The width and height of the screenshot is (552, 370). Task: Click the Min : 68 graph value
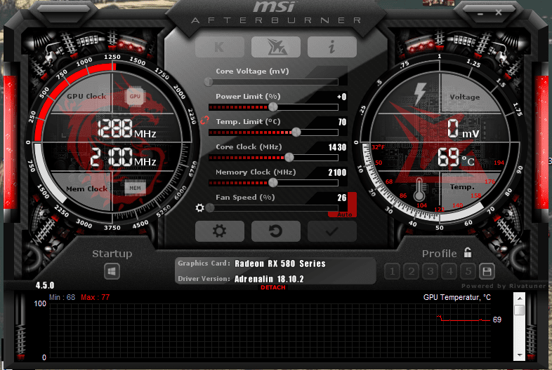click(63, 297)
